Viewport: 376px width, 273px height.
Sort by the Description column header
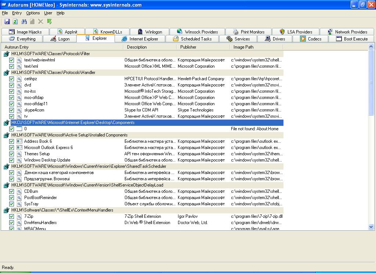click(x=150, y=47)
